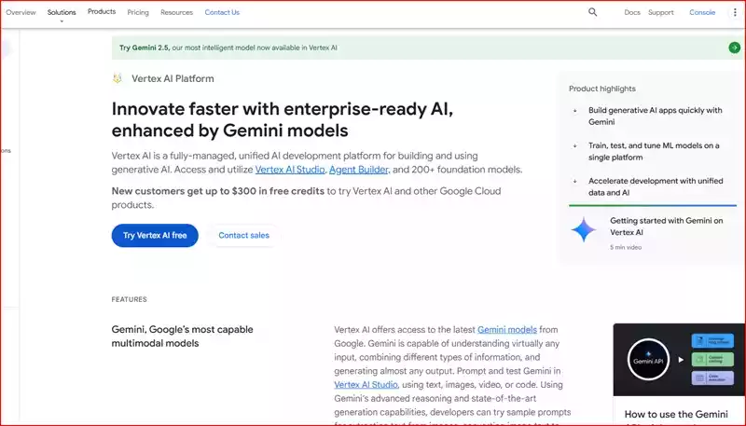Screen dimensions: 746x426
Task: Open the search magnifier icon
Action: point(592,12)
